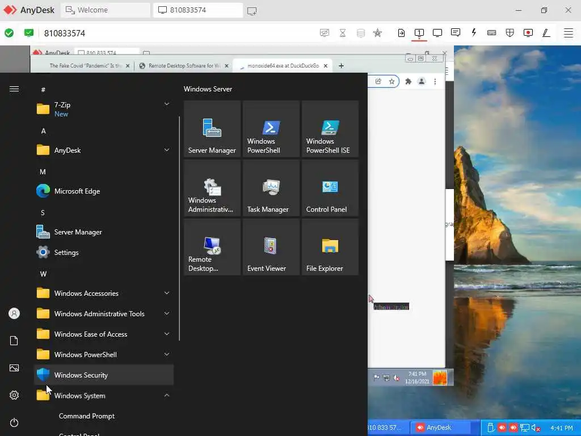This screenshot has height=436, width=581.
Task: Click the user account icon in Start menu
Action: pyautogui.click(x=14, y=313)
